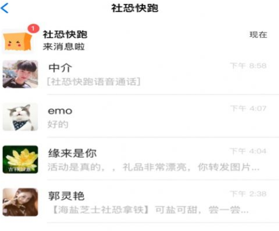Tap the 社恐快跑 page title
Viewport: 279px width, 231px height.
135,8
